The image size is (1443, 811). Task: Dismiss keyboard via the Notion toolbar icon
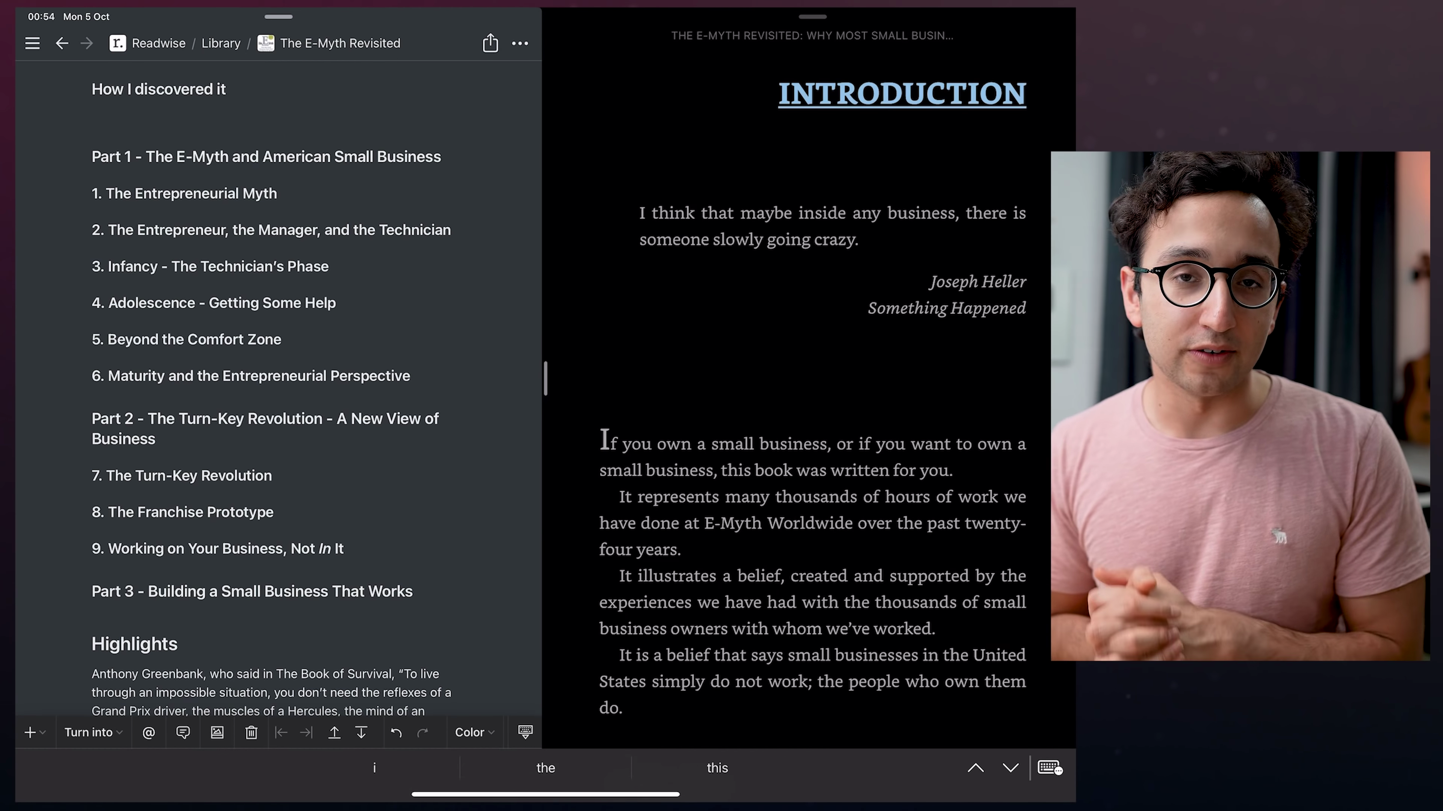tap(525, 731)
